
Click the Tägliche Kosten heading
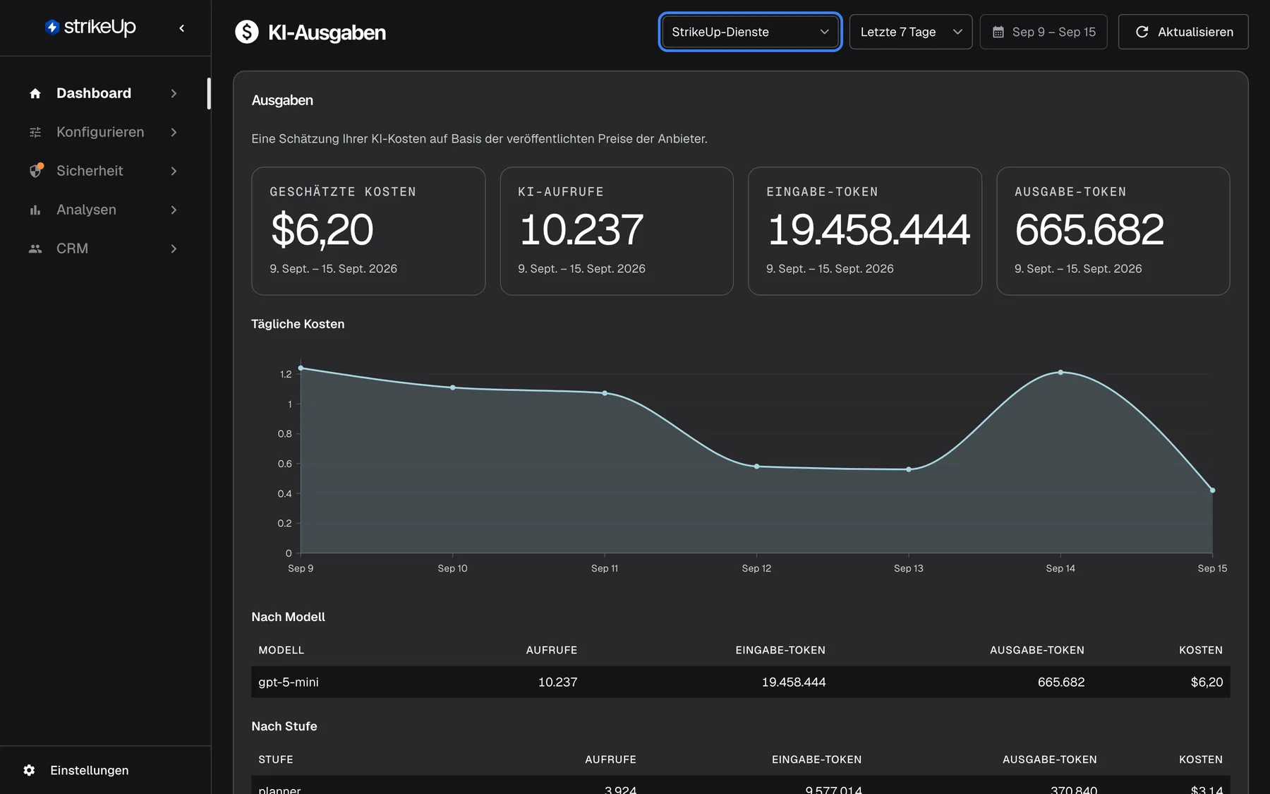pos(298,324)
